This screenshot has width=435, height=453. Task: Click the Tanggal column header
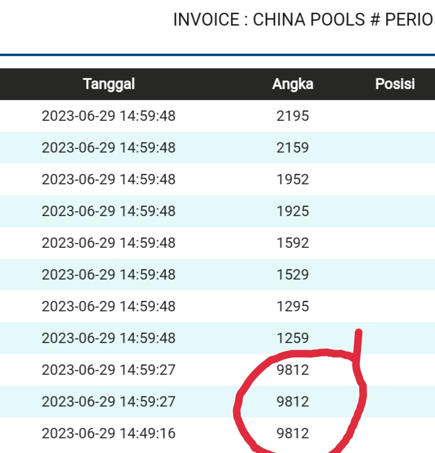tap(109, 84)
